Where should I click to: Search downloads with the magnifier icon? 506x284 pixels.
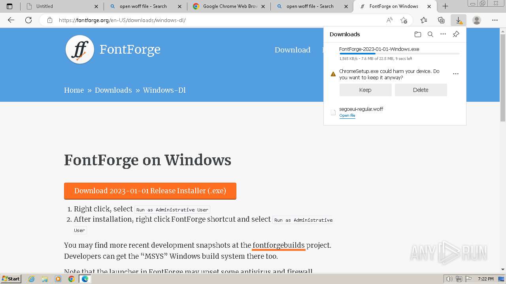[x=430, y=34]
